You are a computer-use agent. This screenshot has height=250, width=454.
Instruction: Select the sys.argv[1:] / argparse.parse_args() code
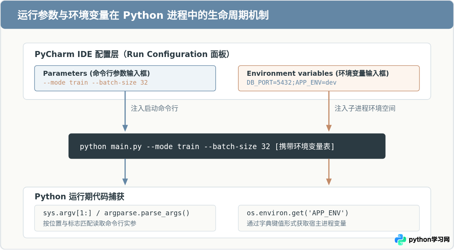[x=116, y=213]
